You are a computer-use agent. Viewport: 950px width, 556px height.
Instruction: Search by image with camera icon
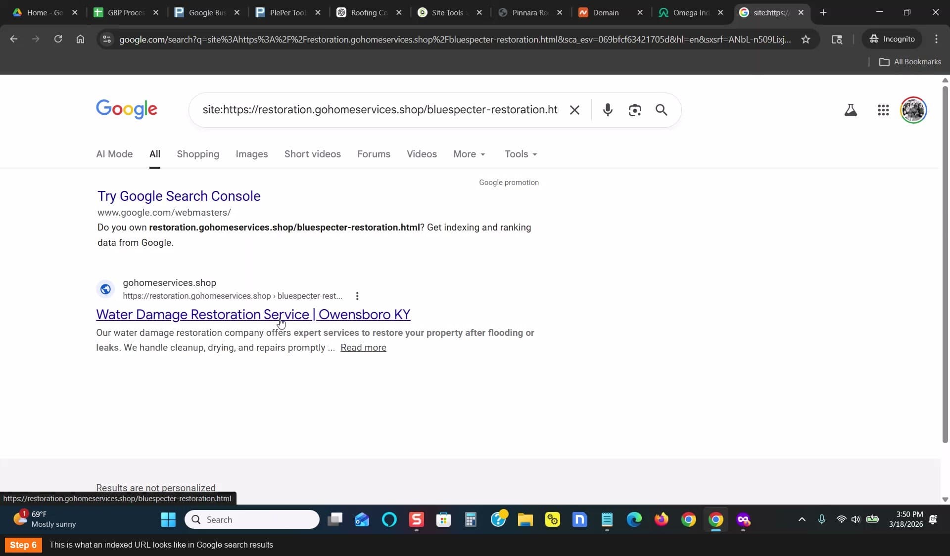click(x=635, y=110)
